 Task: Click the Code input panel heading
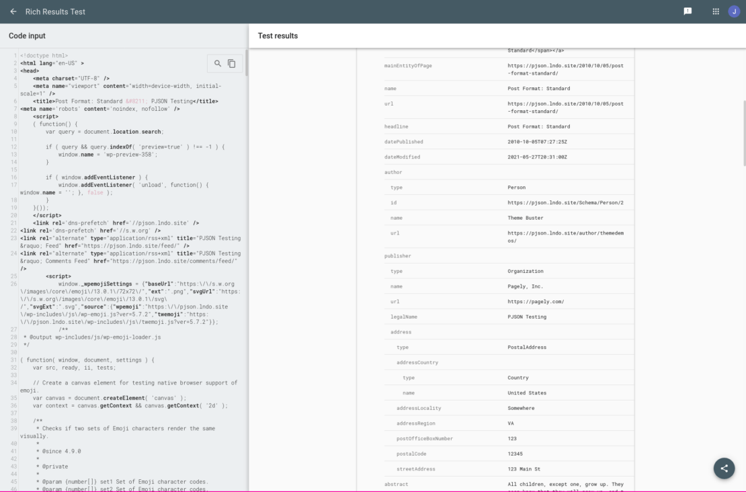[x=27, y=36]
